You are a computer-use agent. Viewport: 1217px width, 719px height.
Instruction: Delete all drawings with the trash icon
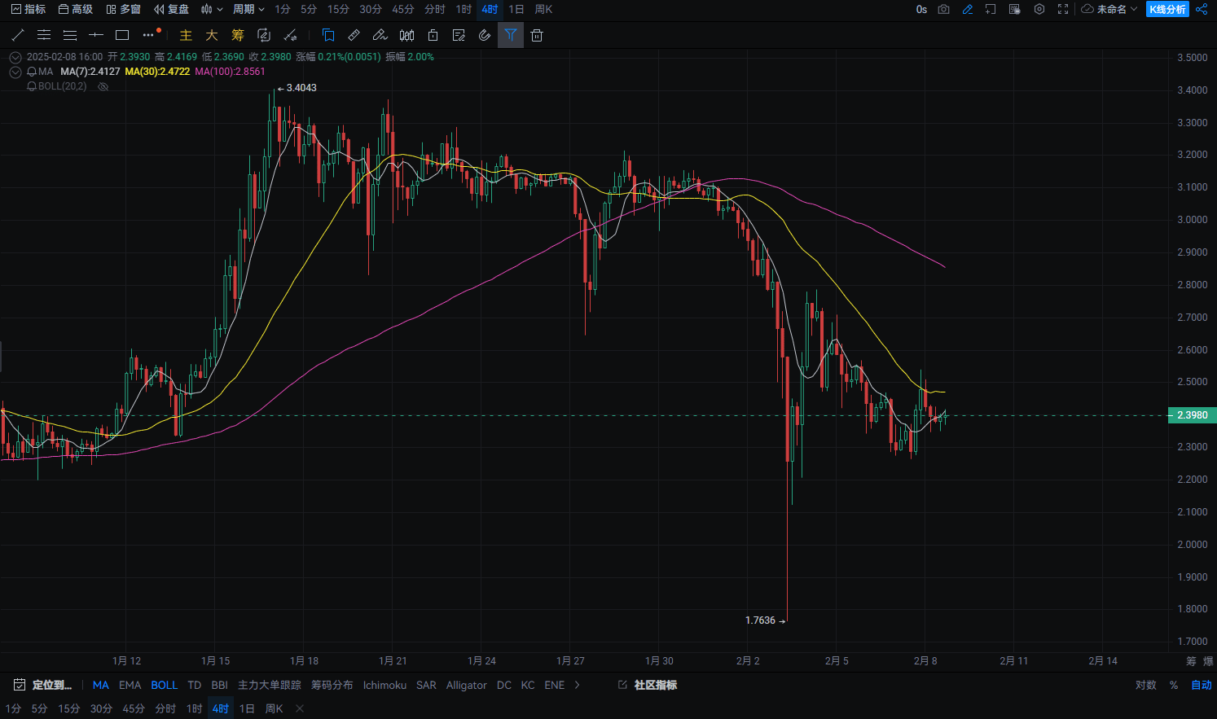pyautogui.click(x=537, y=35)
